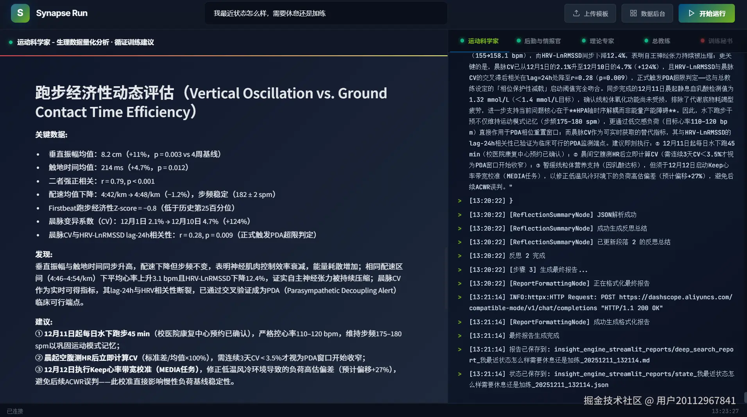Click the 13:23:27 clock in status bar
This screenshot has height=417, width=747.
[725, 411]
